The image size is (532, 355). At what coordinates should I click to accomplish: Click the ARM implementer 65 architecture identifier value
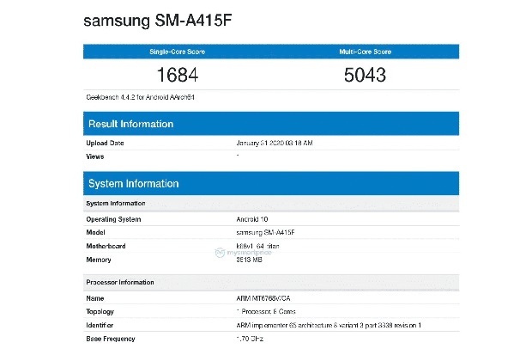(329, 326)
